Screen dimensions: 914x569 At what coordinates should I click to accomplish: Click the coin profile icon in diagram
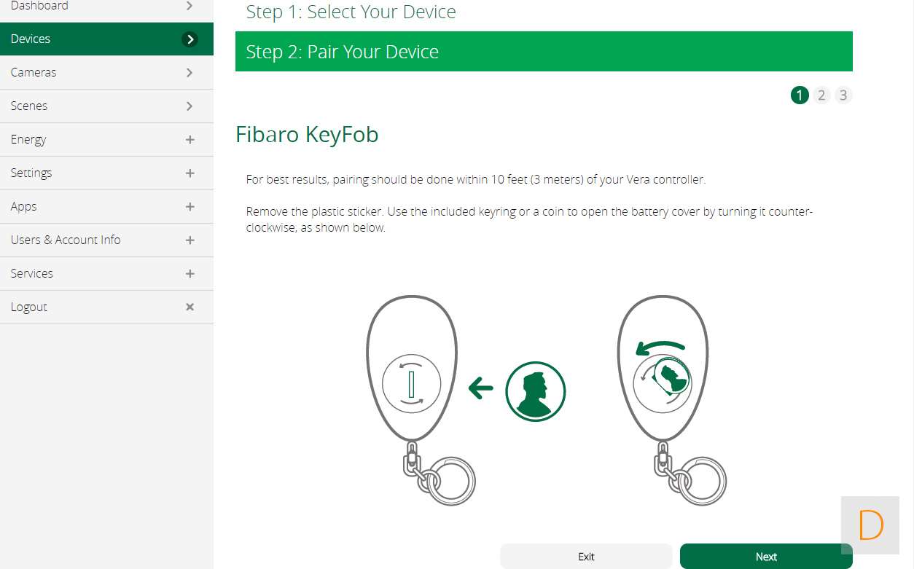(x=536, y=391)
